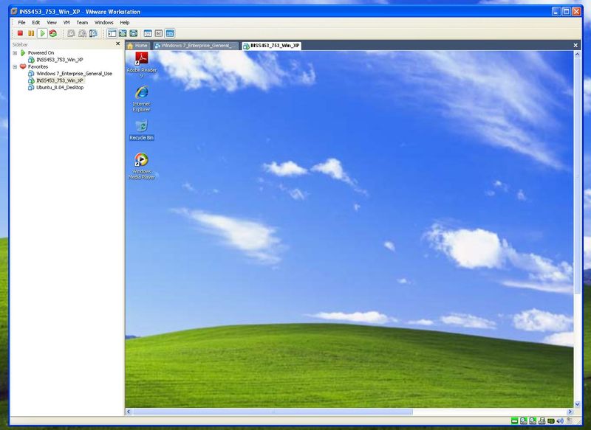Open the VM menu

tap(66, 23)
